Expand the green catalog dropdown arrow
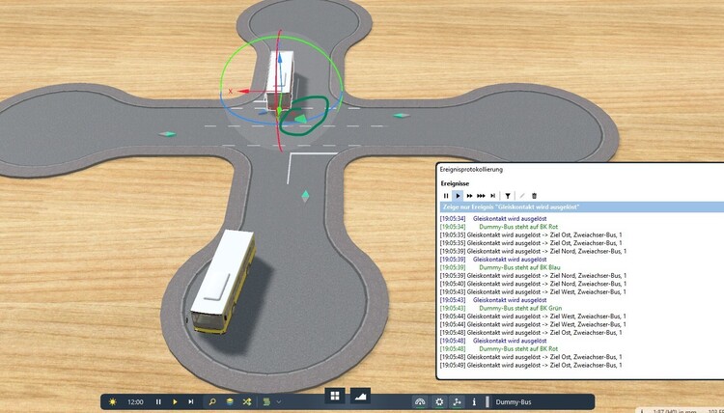 [x=279, y=401]
